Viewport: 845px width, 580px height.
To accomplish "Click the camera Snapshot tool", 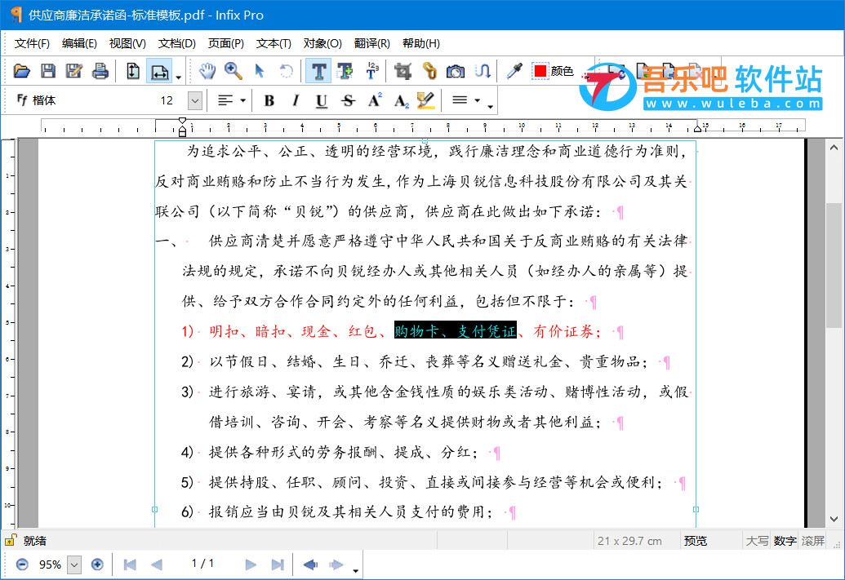I will (456, 71).
